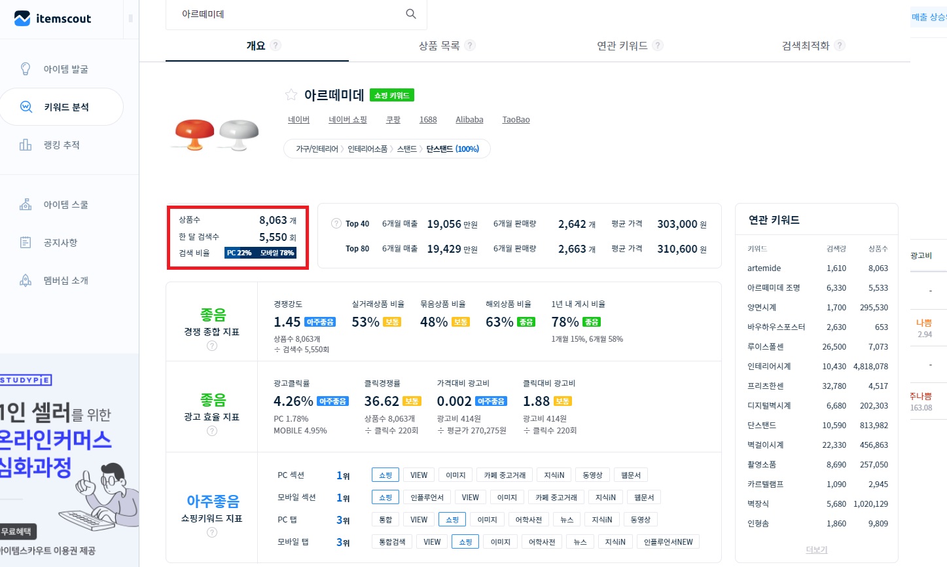947x567 pixels.
Task: Click the itemscout logo icon
Action: pos(22,18)
